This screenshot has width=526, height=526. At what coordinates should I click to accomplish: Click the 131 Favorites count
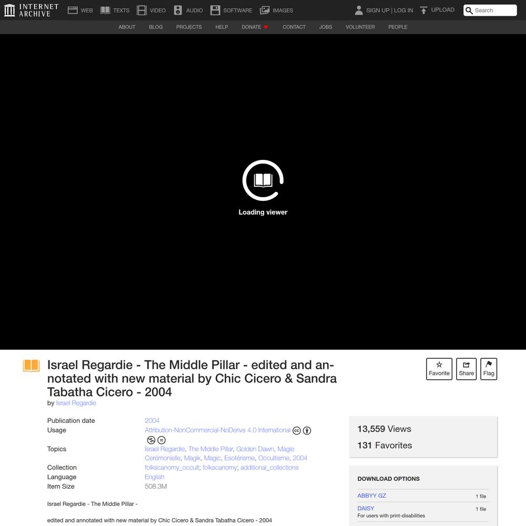385,446
